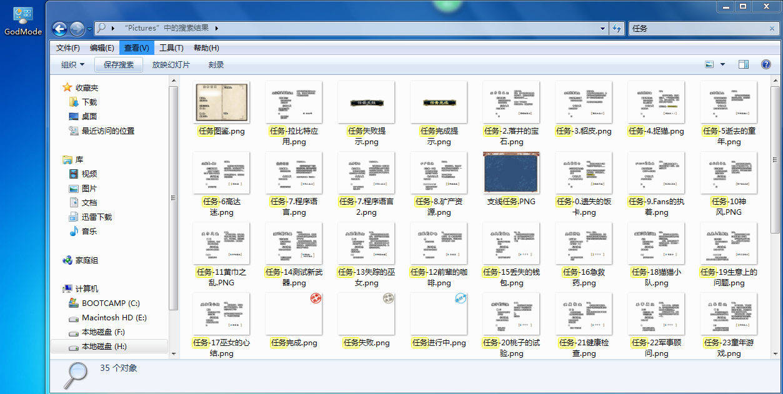Open the view options dropdown arrow

pos(723,64)
